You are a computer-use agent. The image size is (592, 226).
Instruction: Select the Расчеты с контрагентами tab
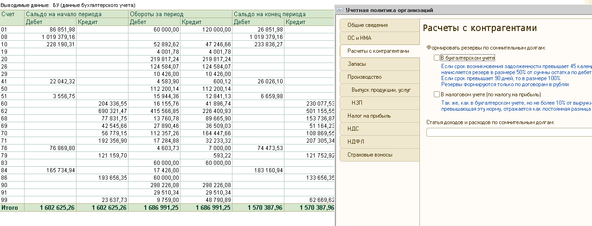point(378,51)
